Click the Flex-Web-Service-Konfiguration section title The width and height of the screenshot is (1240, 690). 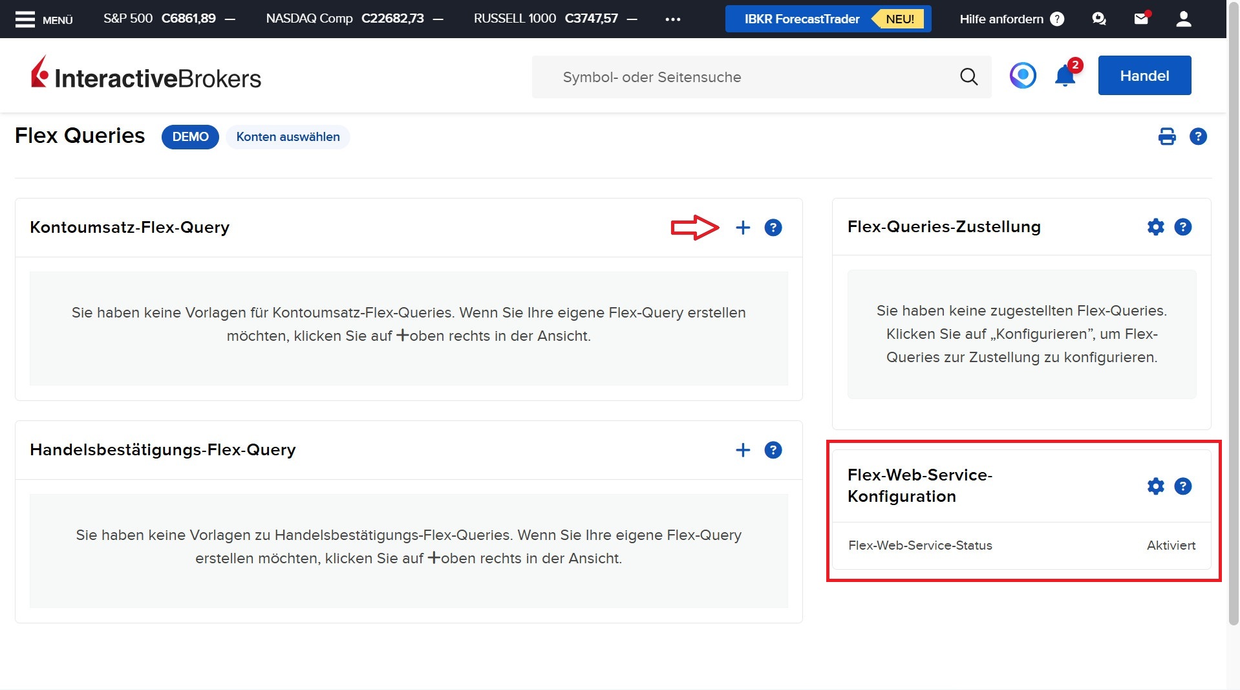coord(920,486)
